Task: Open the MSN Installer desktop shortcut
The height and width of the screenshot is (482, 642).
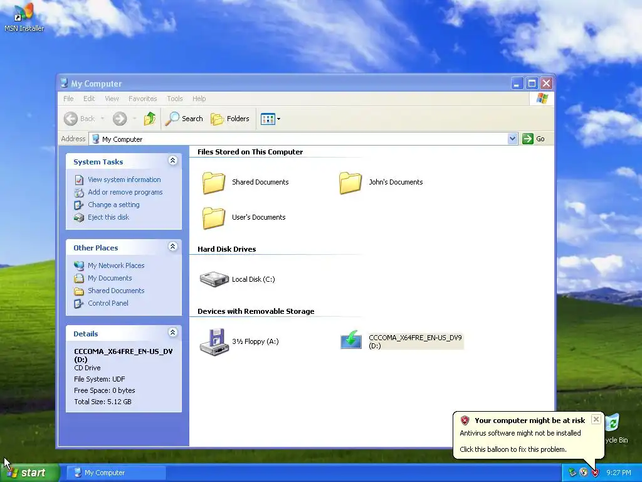Action: pyautogui.click(x=24, y=17)
